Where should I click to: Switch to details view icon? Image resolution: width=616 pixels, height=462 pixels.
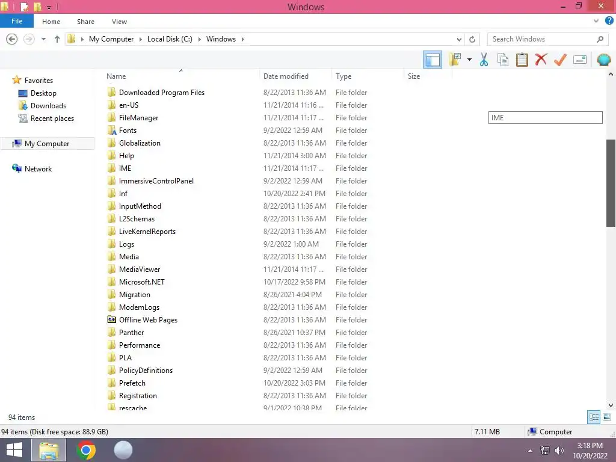[x=594, y=417]
